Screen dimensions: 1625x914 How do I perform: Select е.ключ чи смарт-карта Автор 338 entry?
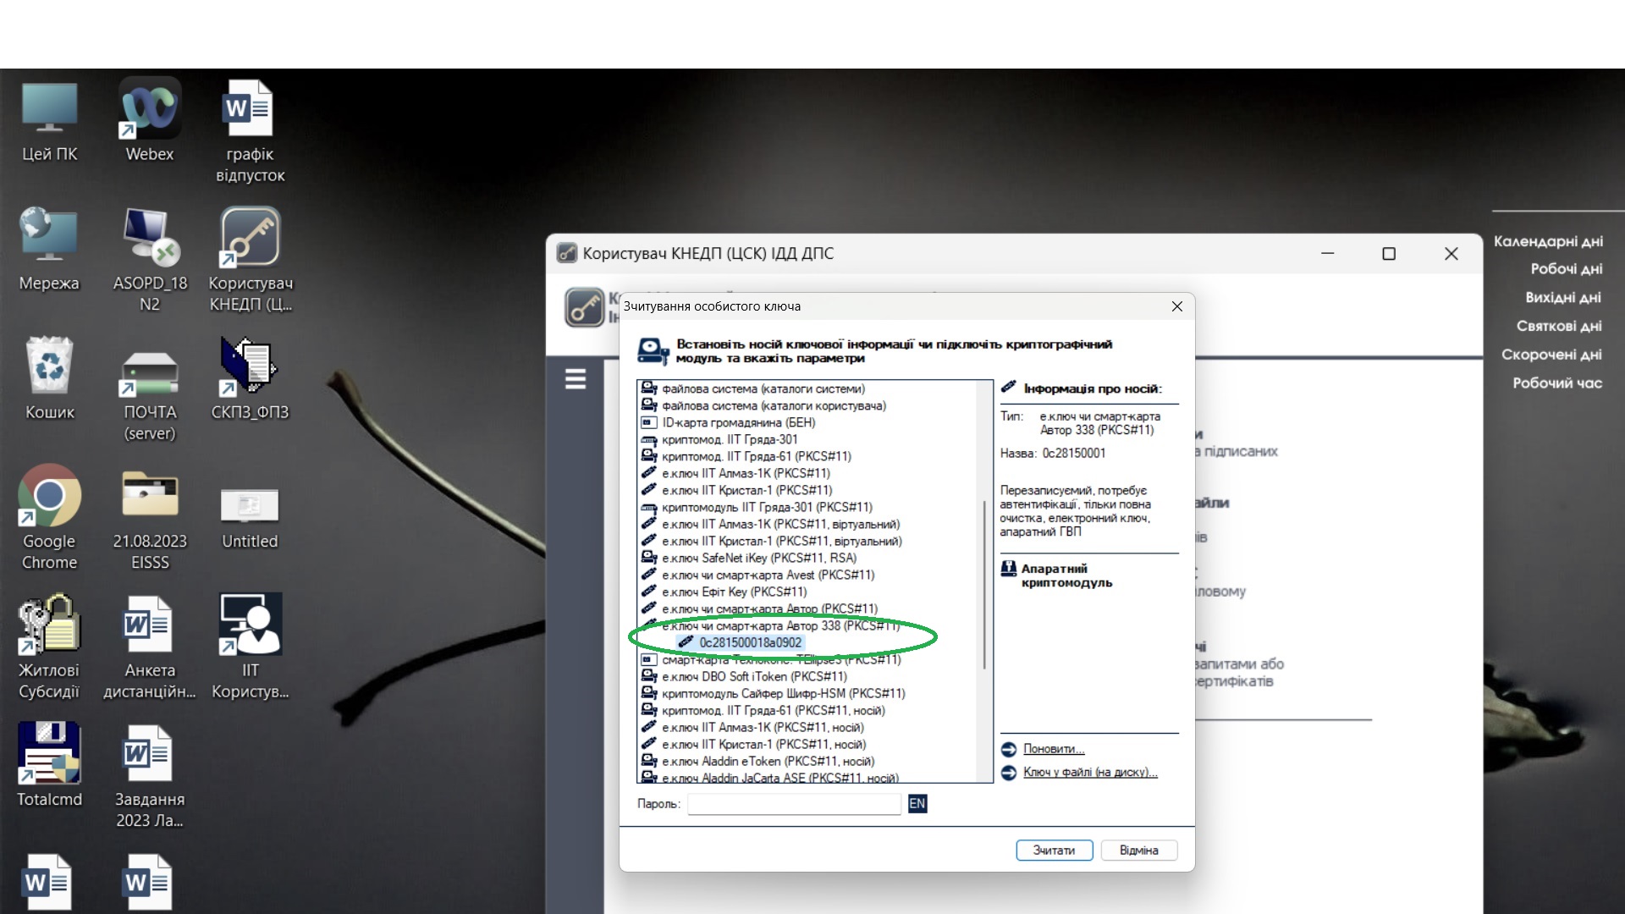(x=779, y=625)
